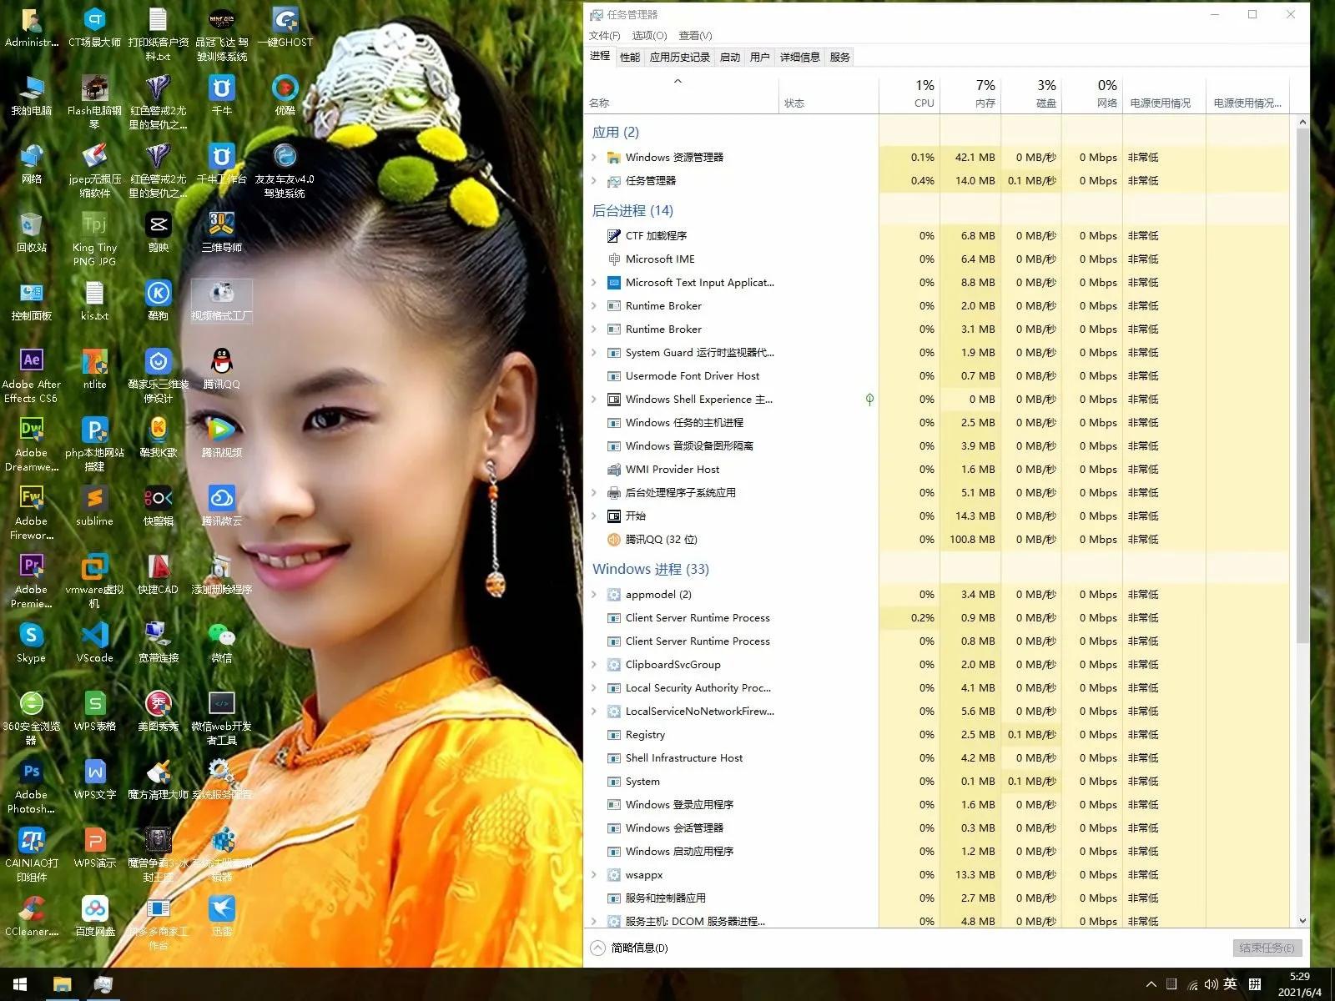Image resolution: width=1335 pixels, height=1001 pixels.
Task: Switch to the 详细信息 tab
Action: coord(799,57)
